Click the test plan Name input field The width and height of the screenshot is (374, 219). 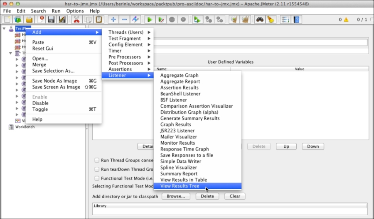261,43
